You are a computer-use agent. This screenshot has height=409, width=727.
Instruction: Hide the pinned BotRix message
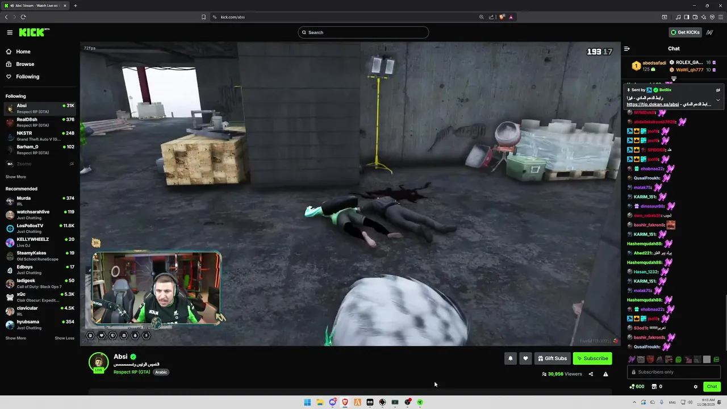[718, 90]
